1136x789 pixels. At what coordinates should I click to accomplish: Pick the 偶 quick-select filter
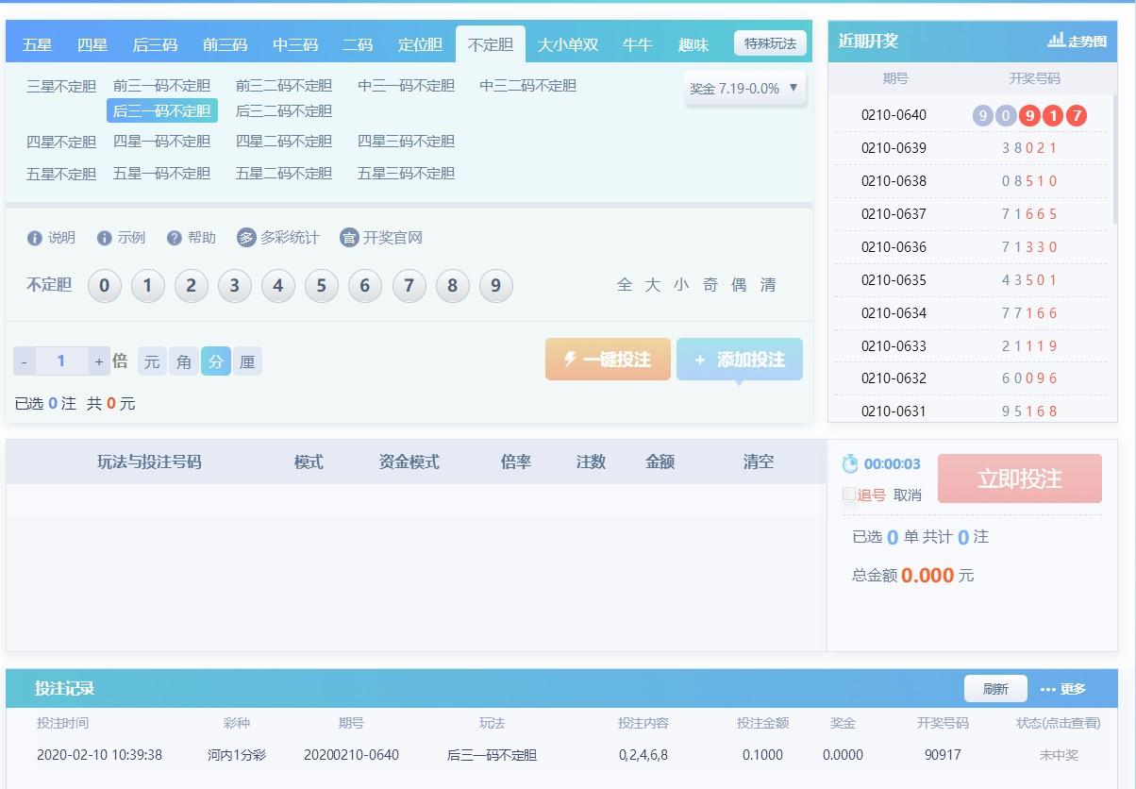tap(739, 285)
